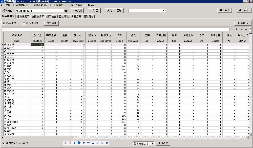Toggle the Class field checkbox at bottom
This screenshot has width=253, height=148.
[4, 143]
